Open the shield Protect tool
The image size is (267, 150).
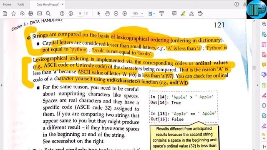coord(264,105)
